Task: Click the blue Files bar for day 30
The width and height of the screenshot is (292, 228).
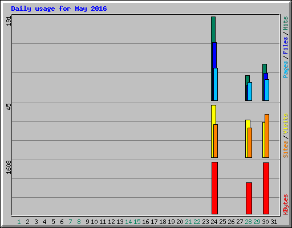Action: 266,76
